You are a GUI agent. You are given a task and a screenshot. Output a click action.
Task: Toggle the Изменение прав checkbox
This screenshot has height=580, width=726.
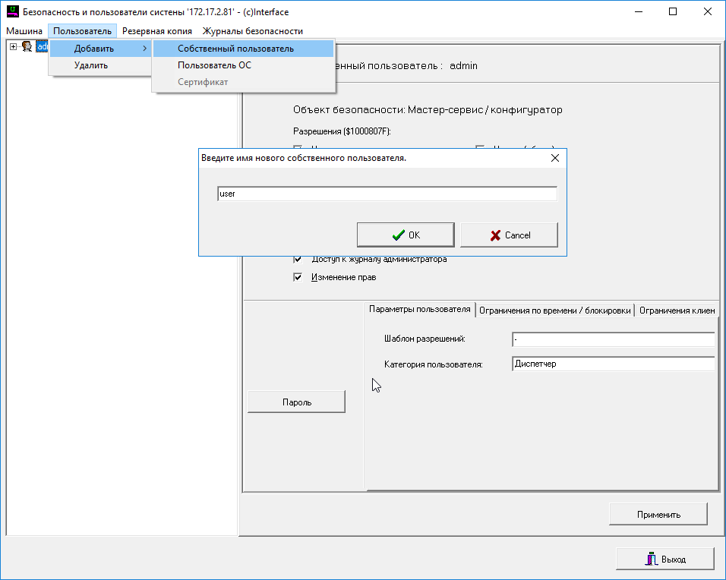click(x=298, y=277)
